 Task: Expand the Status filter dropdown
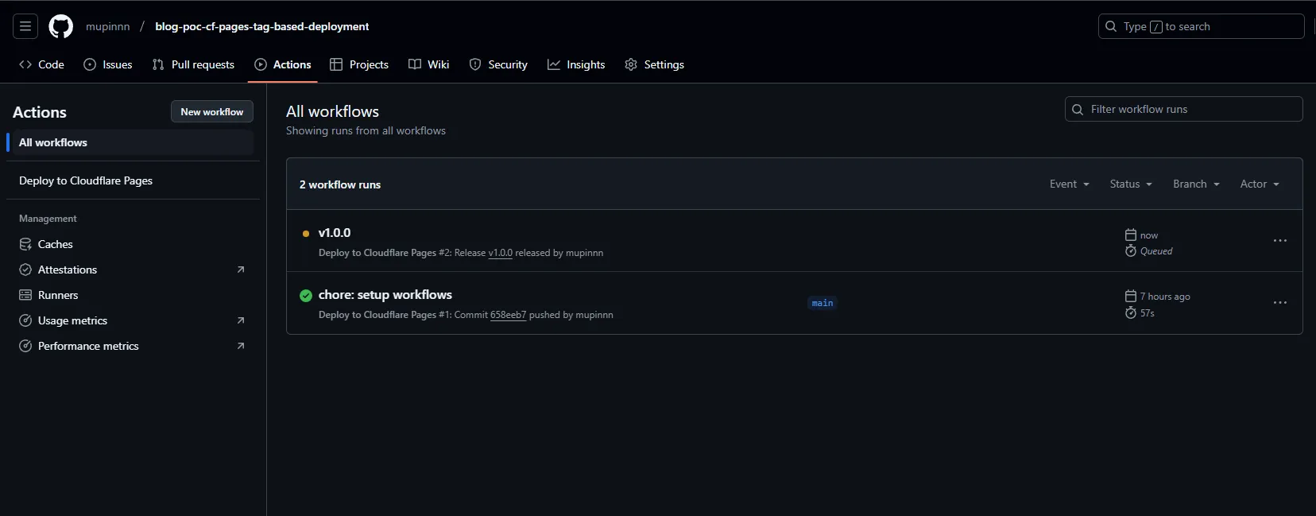click(x=1130, y=184)
